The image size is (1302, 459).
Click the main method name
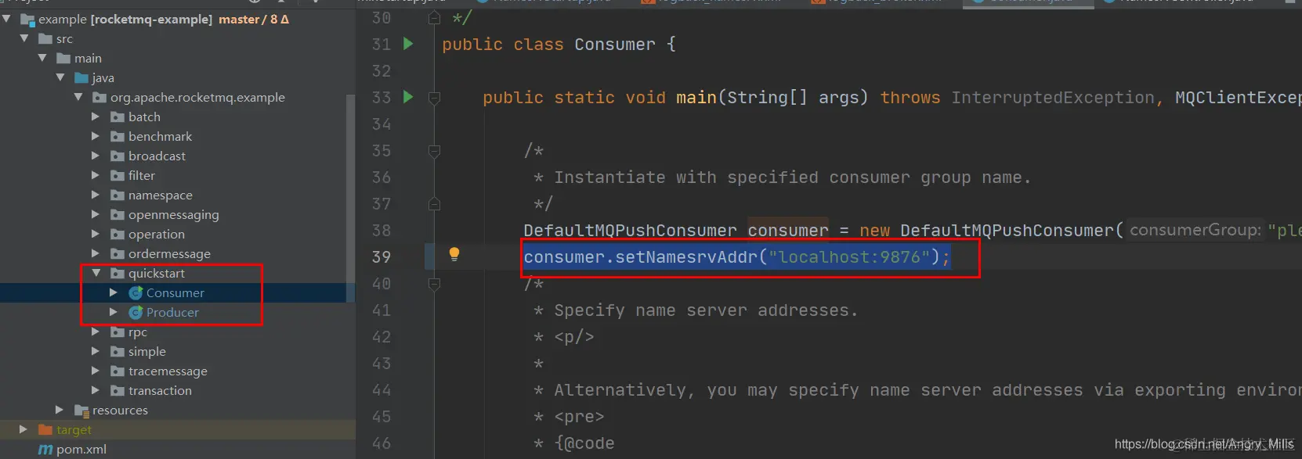point(696,98)
